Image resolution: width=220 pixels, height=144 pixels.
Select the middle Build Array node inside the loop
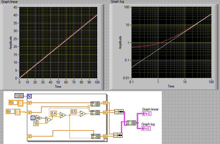point(95,112)
